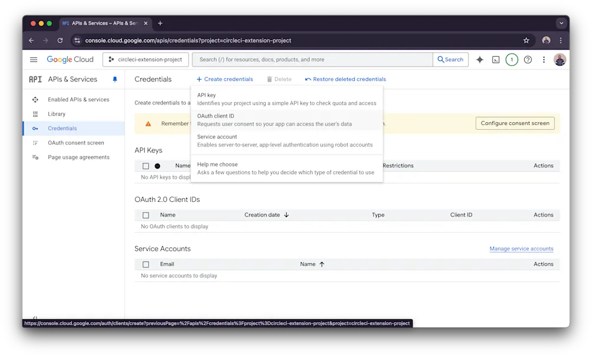The width and height of the screenshot is (592, 357).
Task: Choose OAuth client ID from the dropdown
Action: 287,120
